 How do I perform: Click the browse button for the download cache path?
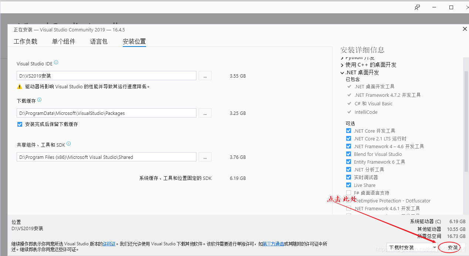coord(205,113)
